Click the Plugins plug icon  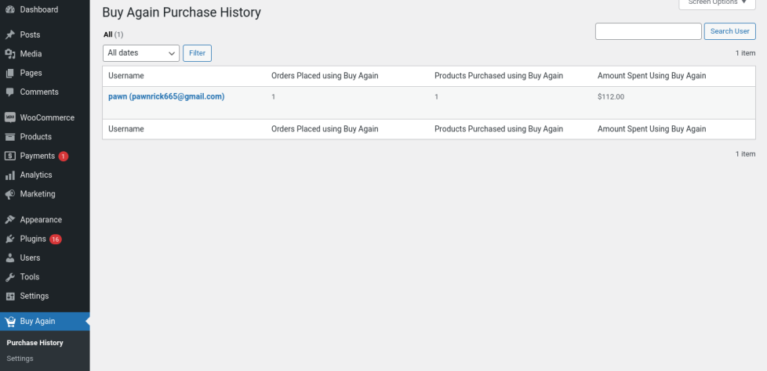[x=10, y=239]
